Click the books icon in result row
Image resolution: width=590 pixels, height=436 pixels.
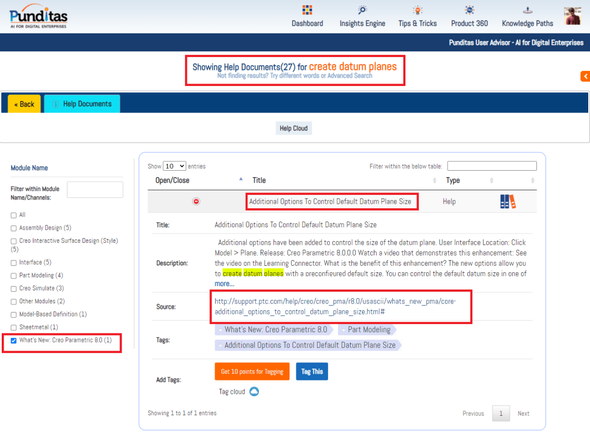[508, 201]
